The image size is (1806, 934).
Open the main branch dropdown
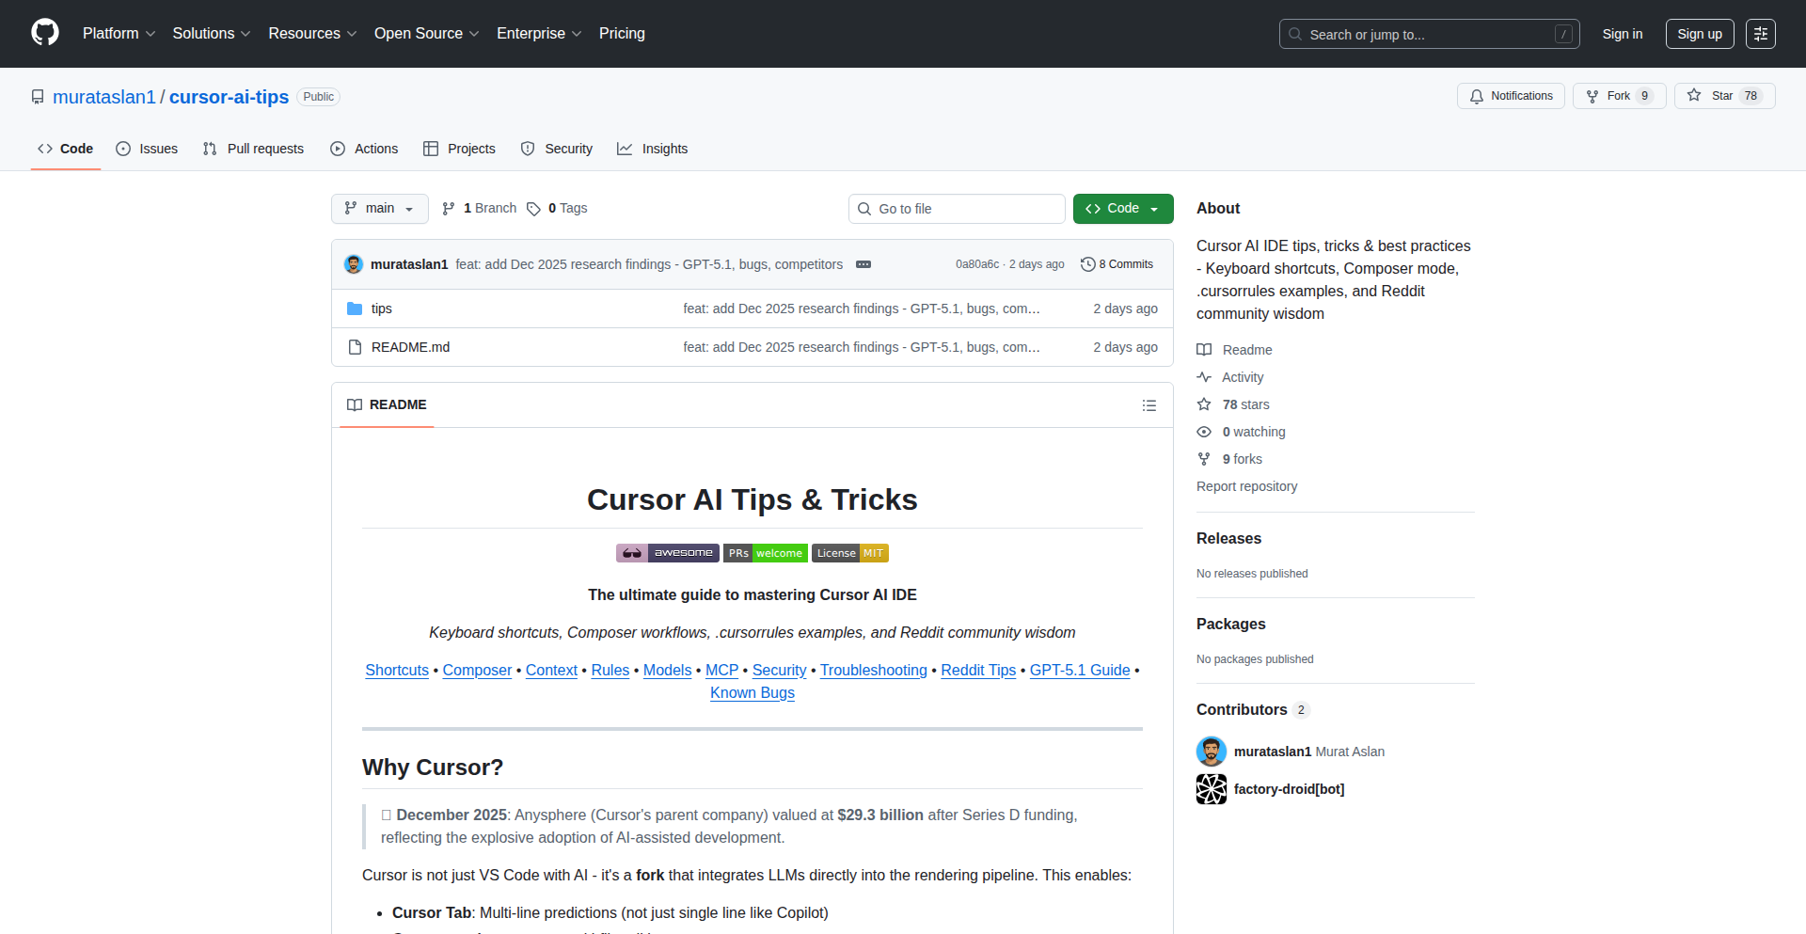(x=379, y=208)
